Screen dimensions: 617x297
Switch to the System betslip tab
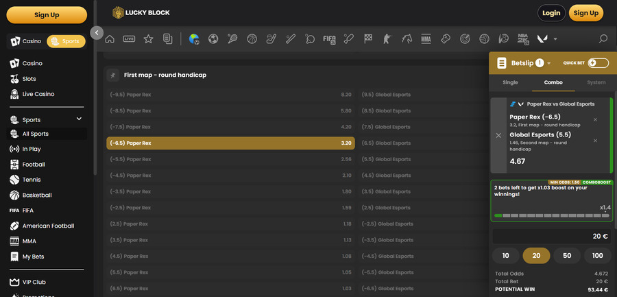pos(596,82)
